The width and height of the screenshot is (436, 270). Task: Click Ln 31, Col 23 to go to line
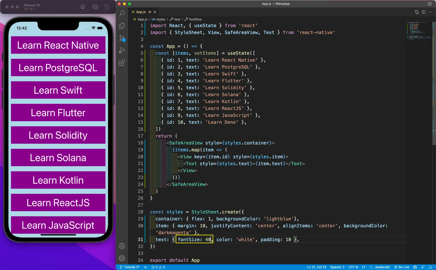(x=317, y=267)
